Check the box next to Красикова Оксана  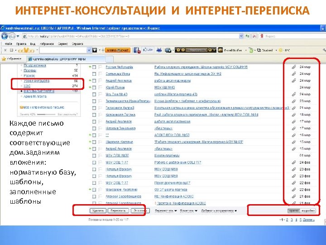(94, 115)
